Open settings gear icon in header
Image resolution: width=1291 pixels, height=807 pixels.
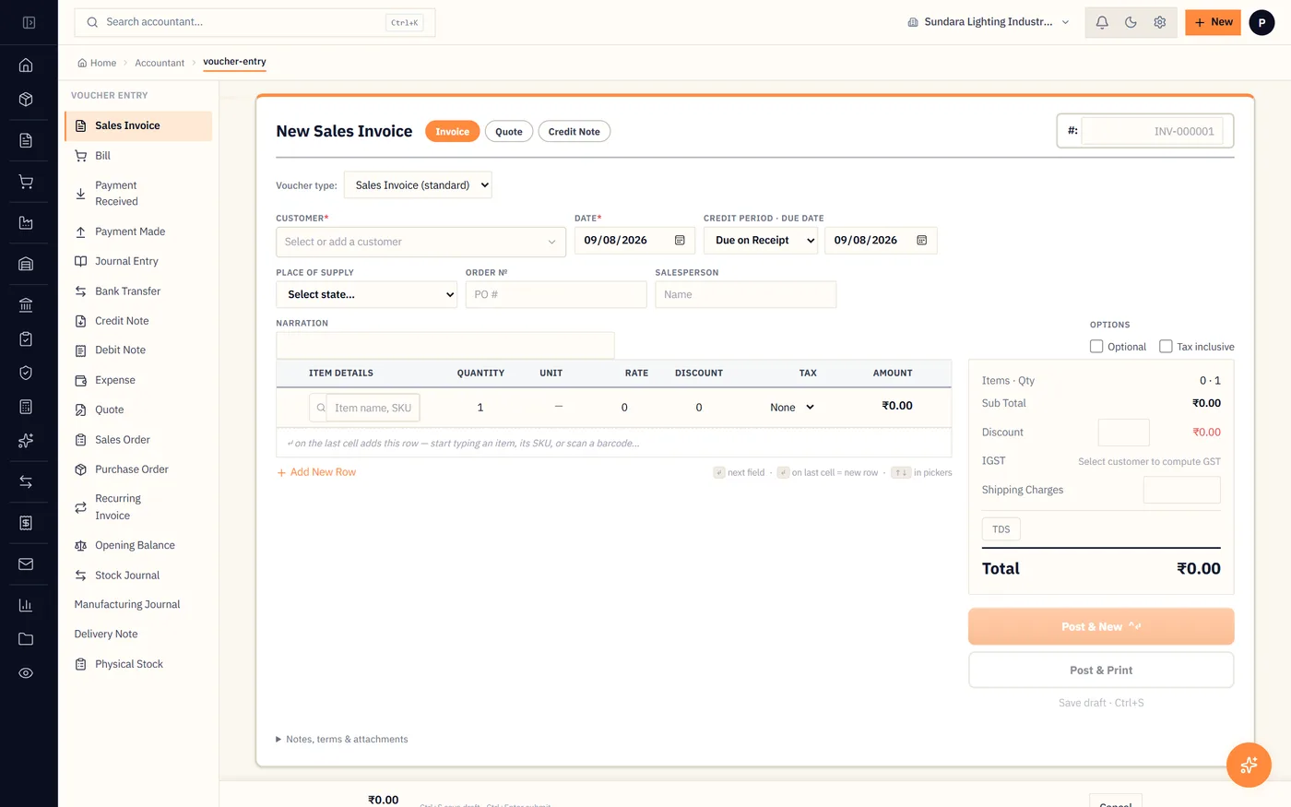(x=1160, y=22)
